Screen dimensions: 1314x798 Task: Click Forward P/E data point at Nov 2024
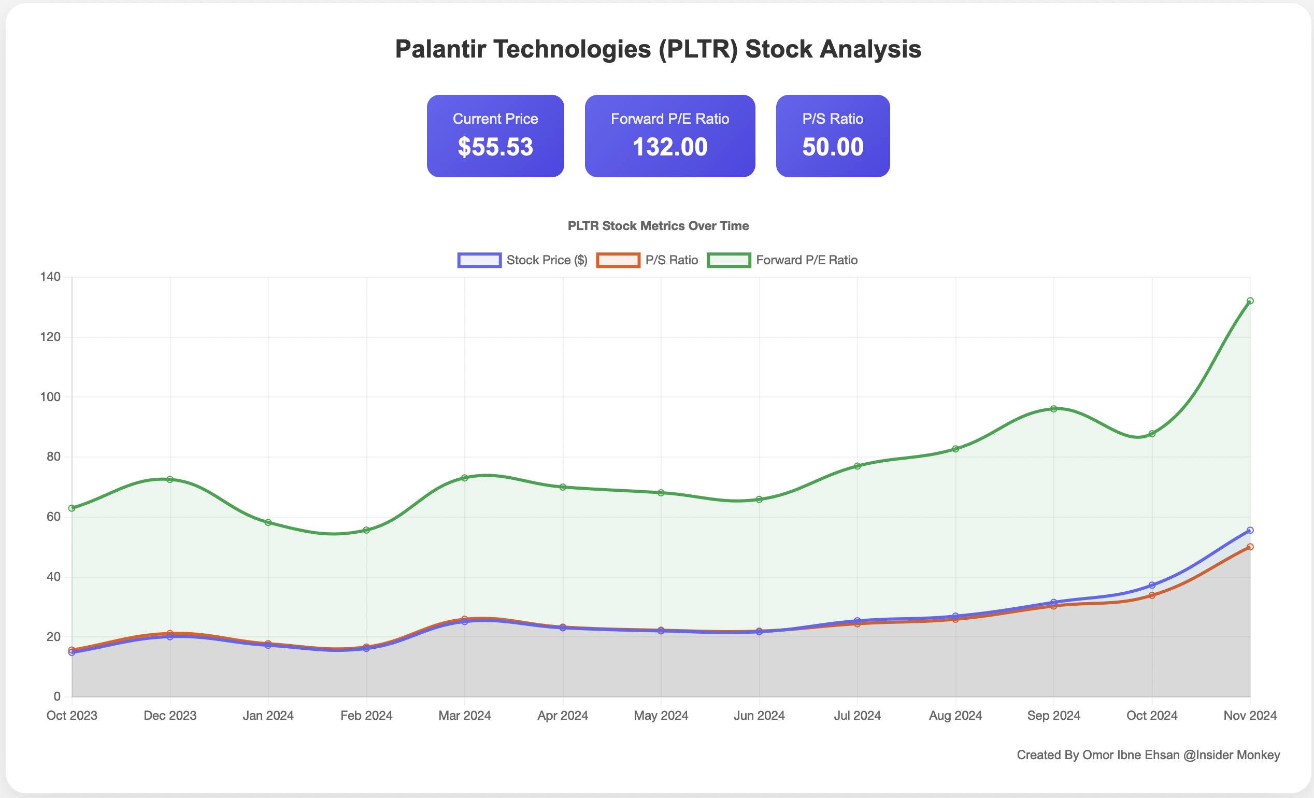click(x=1250, y=301)
